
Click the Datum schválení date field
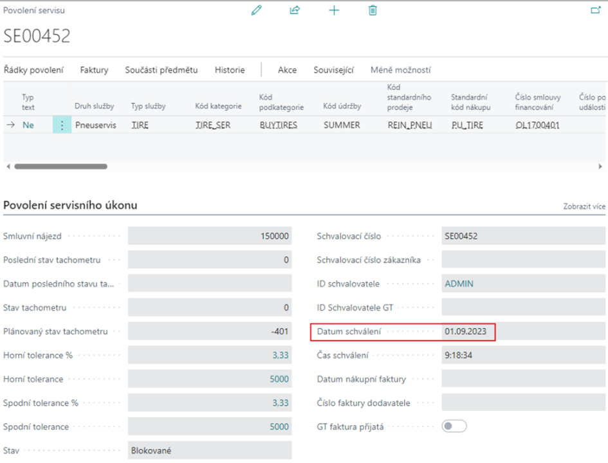(468, 332)
